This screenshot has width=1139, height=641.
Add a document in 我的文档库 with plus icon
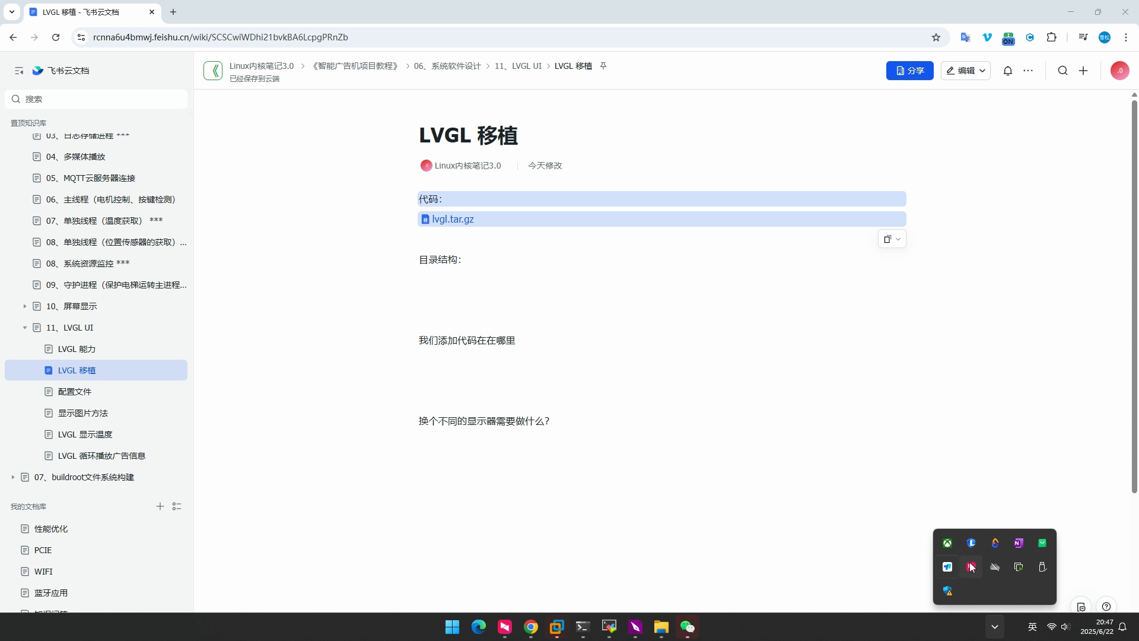[x=160, y=506]
